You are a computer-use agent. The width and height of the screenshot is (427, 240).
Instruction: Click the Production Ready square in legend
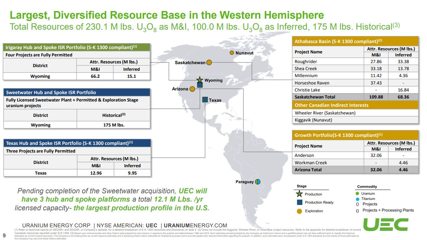coord(299,202)
